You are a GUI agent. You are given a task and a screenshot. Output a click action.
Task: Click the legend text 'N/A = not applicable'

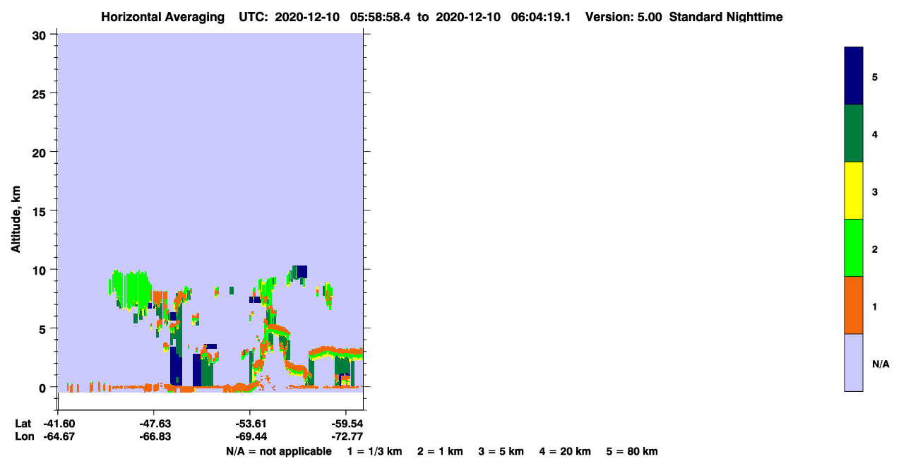pos(278,451)
